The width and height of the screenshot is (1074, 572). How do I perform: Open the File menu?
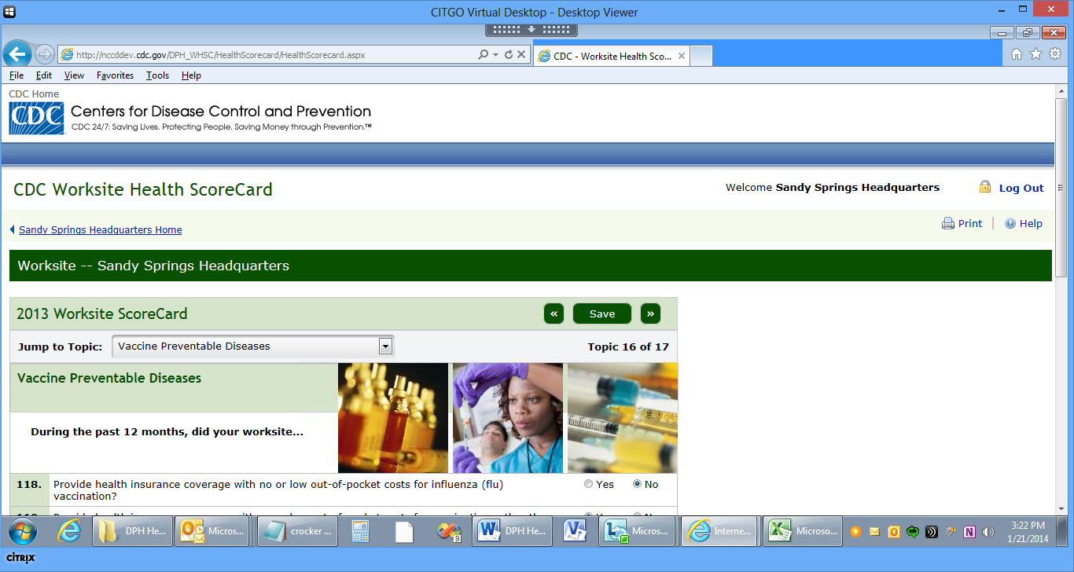coord(17,75)
